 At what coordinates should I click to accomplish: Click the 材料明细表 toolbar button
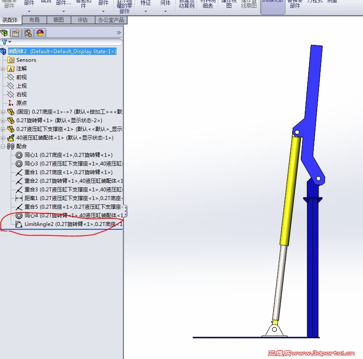pyautogui.click(x=208, y=5)
